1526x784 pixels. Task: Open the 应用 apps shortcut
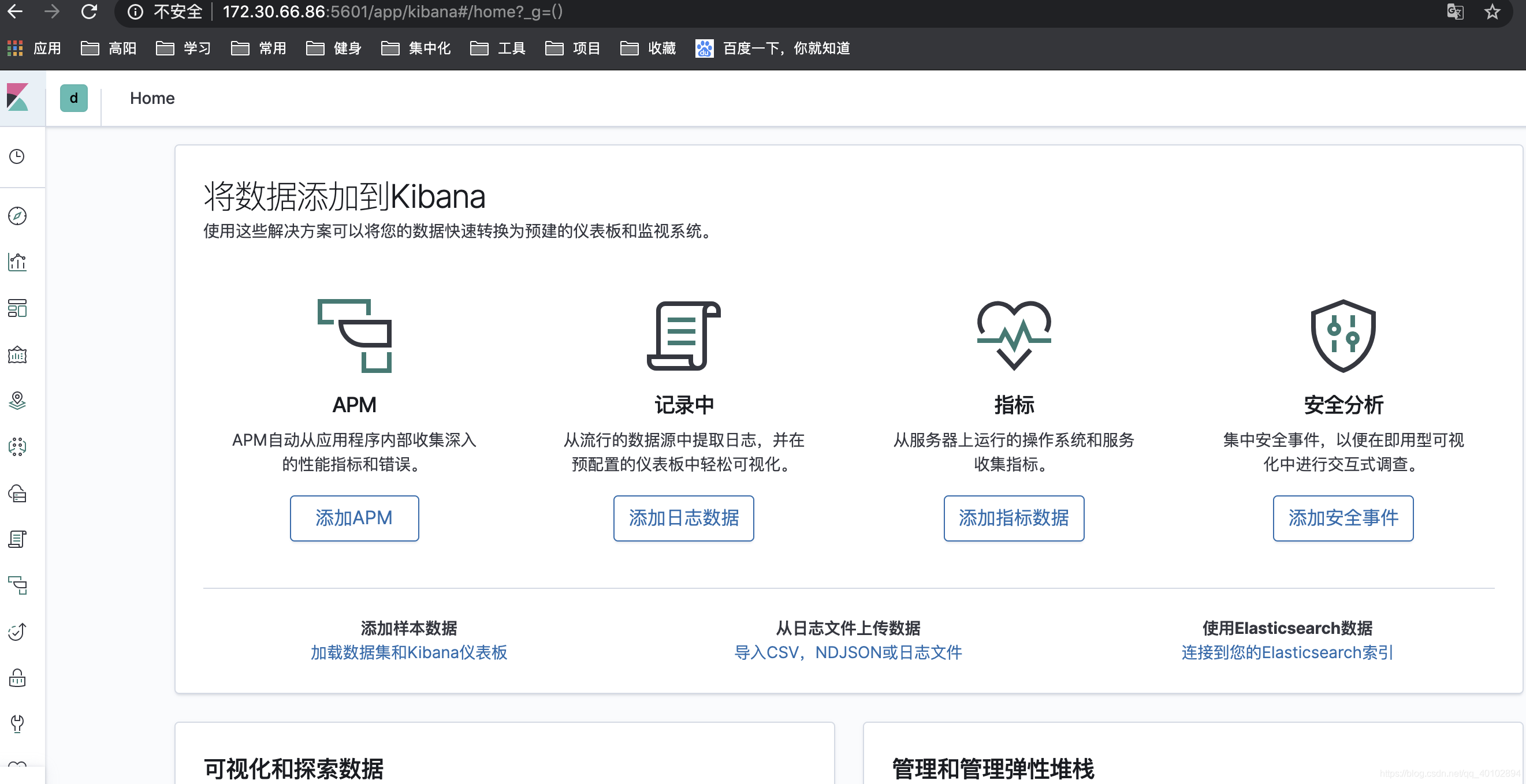click(34, 48)
